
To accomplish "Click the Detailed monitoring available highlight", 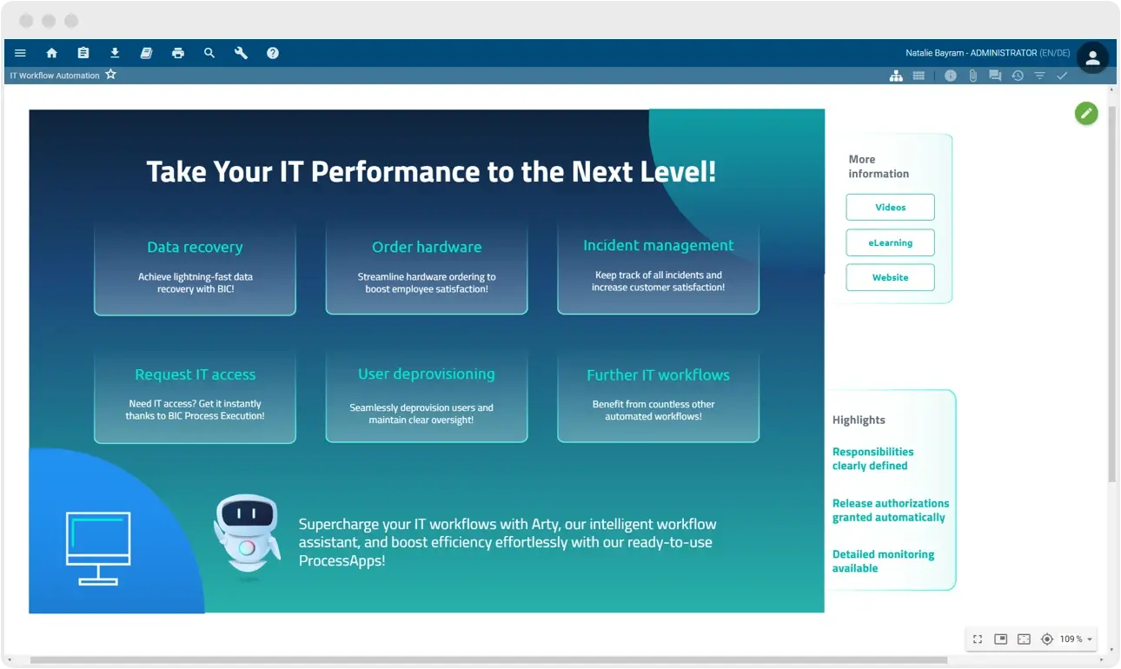I will [883, 561].
